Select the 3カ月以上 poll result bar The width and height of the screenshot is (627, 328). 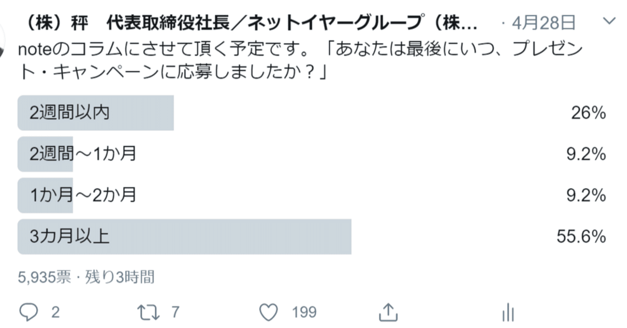pyautogui.click(x=185, y=236)
